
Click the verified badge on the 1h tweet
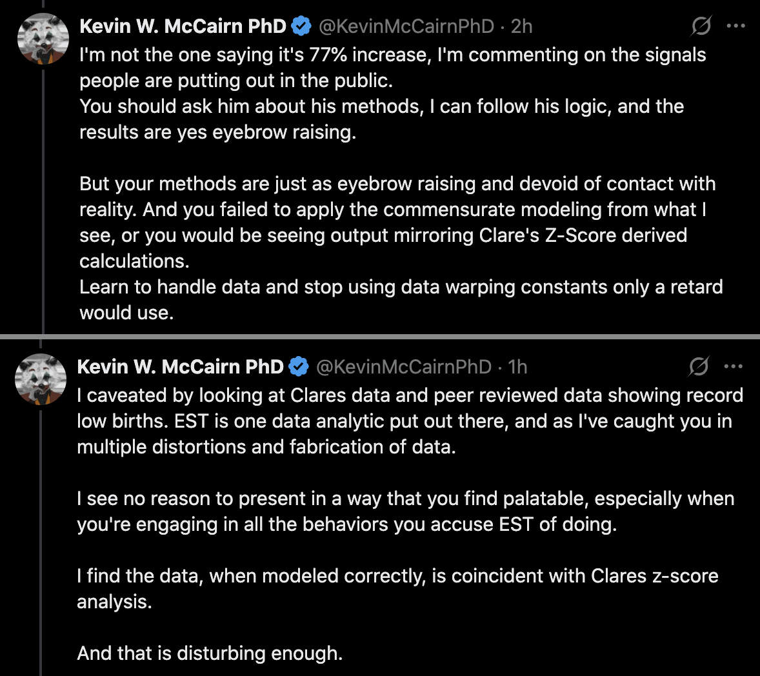pyautogui.click(x=299, y=367)
